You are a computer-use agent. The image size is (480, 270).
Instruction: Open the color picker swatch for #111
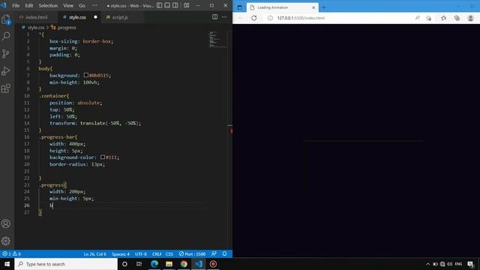(103, 157)
